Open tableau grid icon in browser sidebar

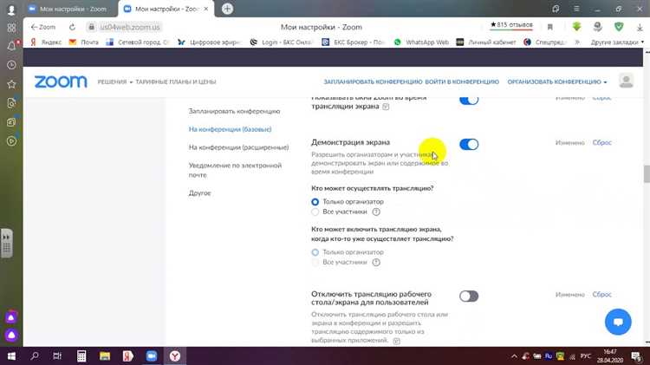pos(11,28)
